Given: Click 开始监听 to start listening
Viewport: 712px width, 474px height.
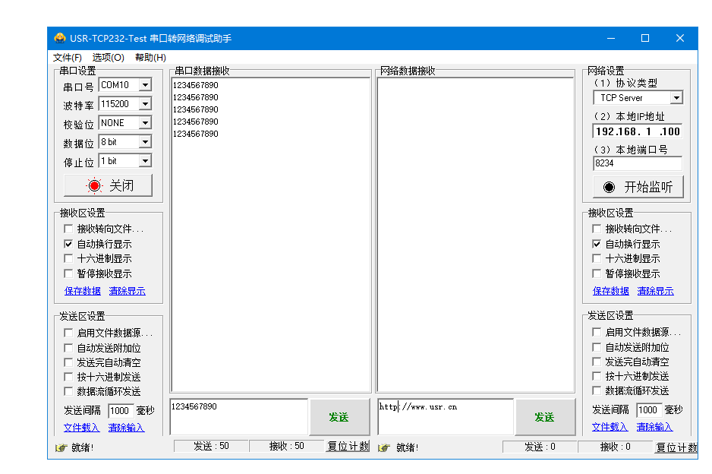Looking at the screenshot, I should pyautogui.click(x=638, y=187).
